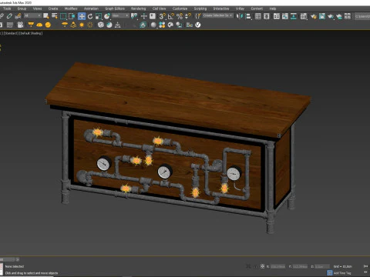Image resolution: width=370 pixels, height=277 pixels.
Task: Click the Select Object tool
Action: (x=46, y=16)
